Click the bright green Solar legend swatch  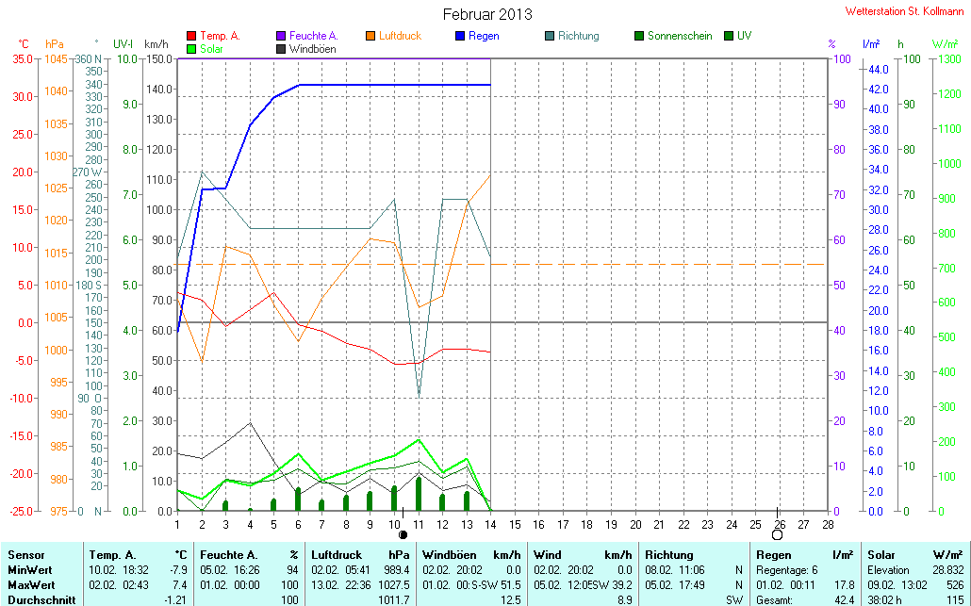(x=191, y=49)
